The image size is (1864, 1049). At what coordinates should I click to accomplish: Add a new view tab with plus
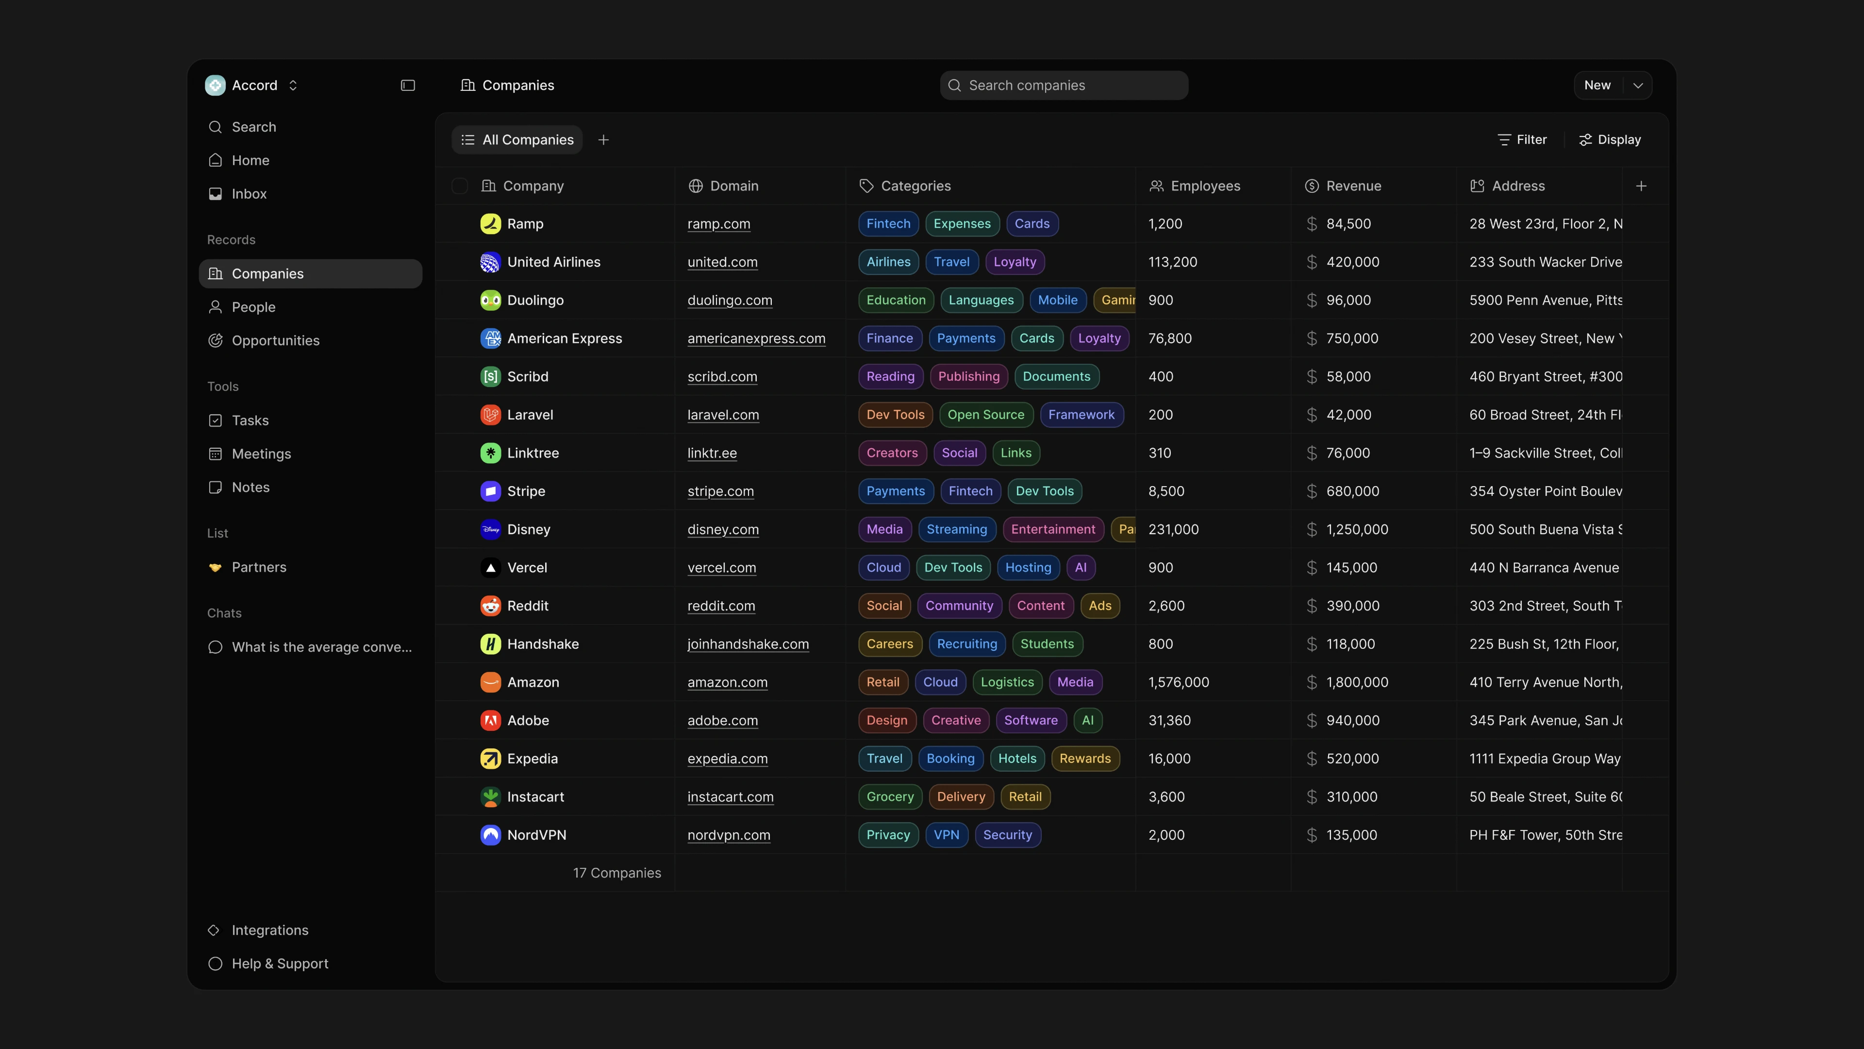coord(603,140)
